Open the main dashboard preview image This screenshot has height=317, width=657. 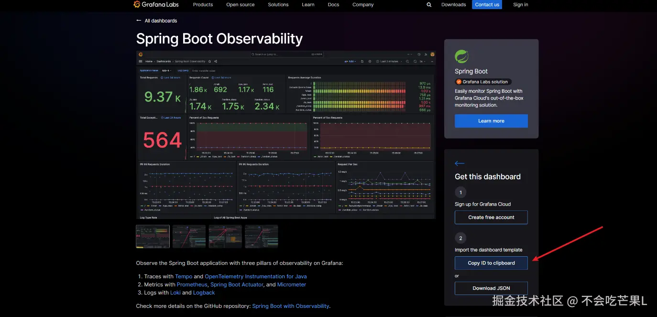coord(286,135)
